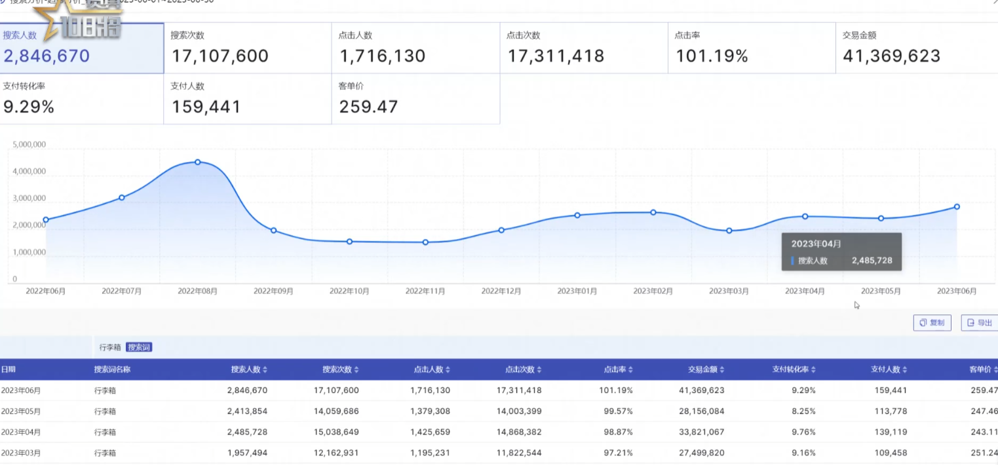The width and height of the screenshot is (998, 465).
Task: Sort by 点击人数 column arrow icon
Action: tap(448, 370)
